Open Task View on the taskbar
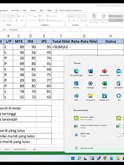 pyautogui.click(x=86, y=158)
